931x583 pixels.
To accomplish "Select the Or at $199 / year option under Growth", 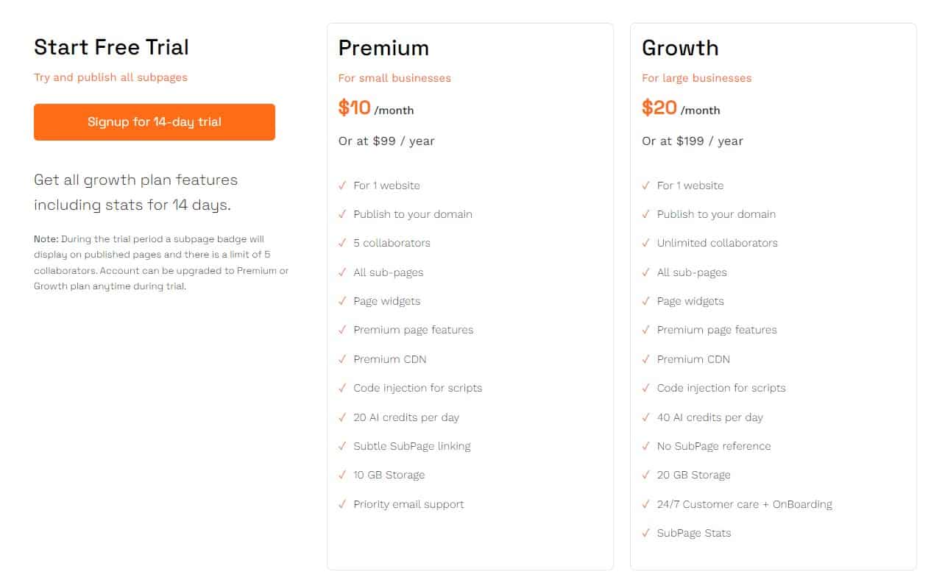I will pos(692,141).
